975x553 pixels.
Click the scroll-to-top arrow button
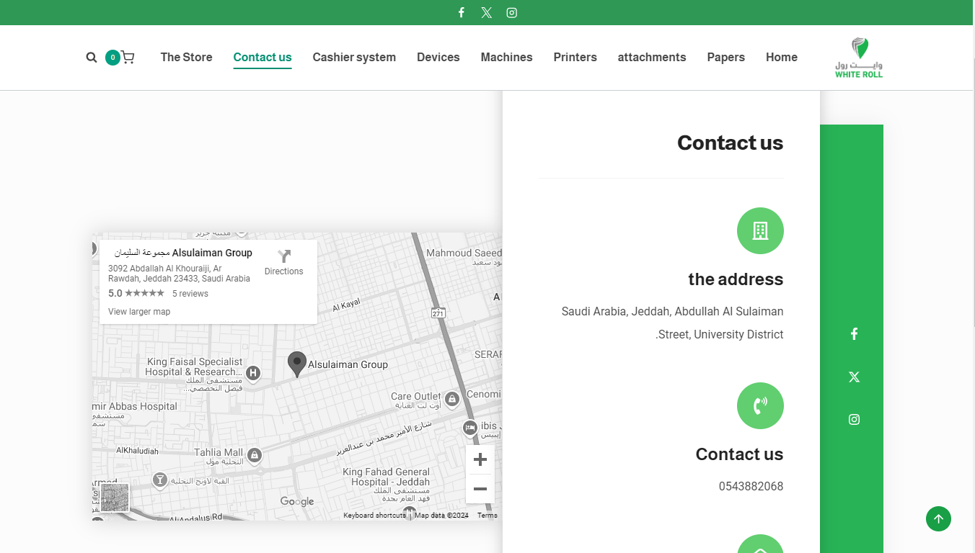pos(938,519)
